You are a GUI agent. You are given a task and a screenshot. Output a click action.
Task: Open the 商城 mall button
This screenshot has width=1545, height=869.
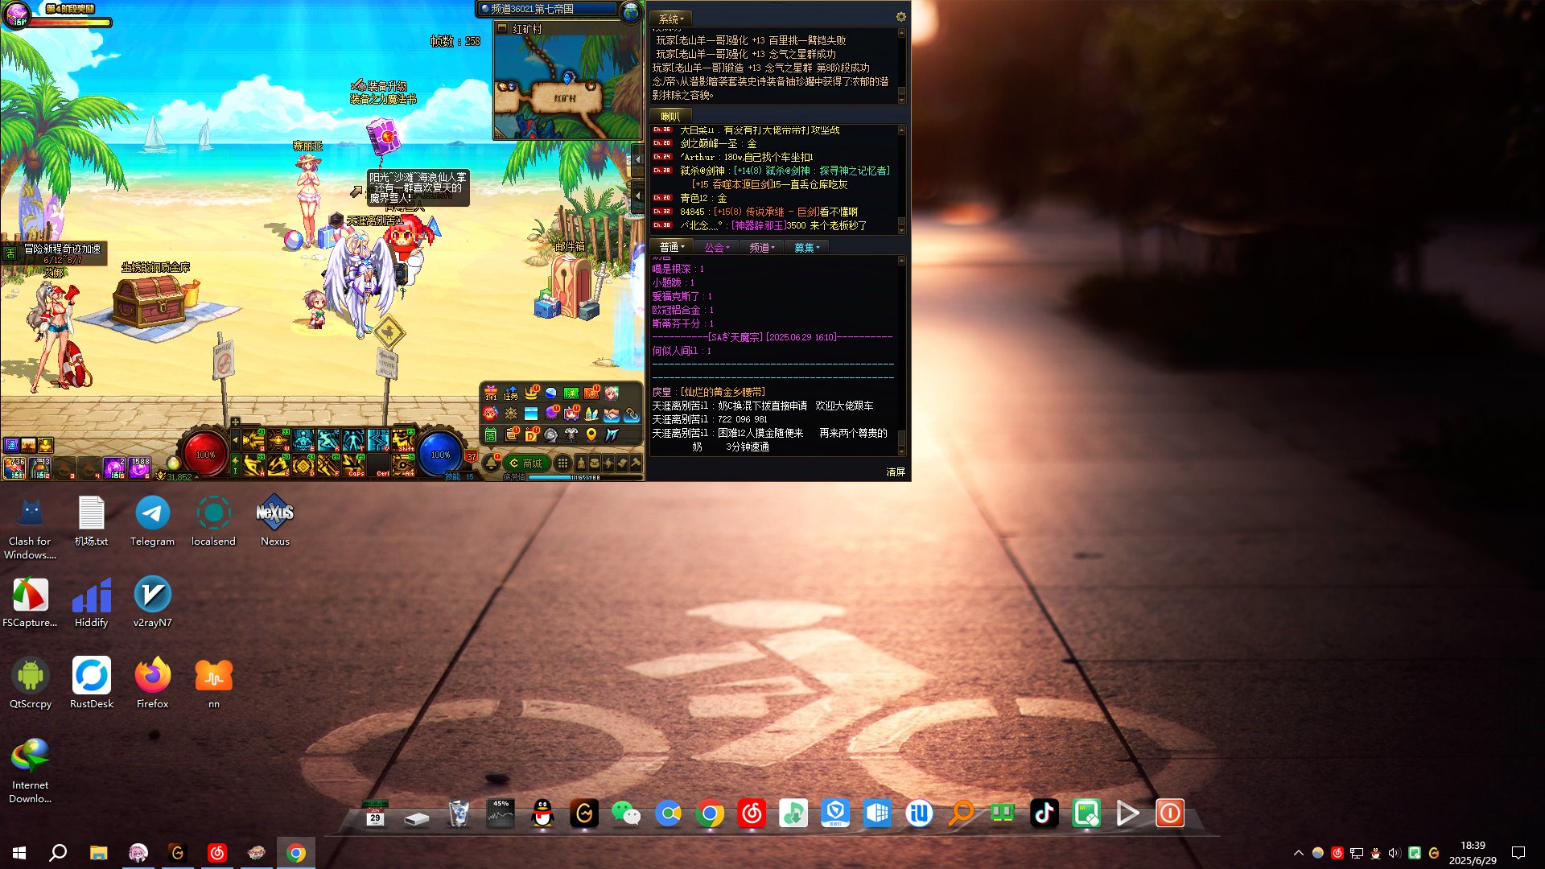pyautogui.click(x=526, y=463)
